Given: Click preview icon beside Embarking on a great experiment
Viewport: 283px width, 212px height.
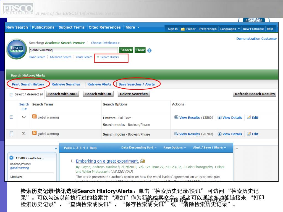Looking at the screenshot, I should [142, 161].
